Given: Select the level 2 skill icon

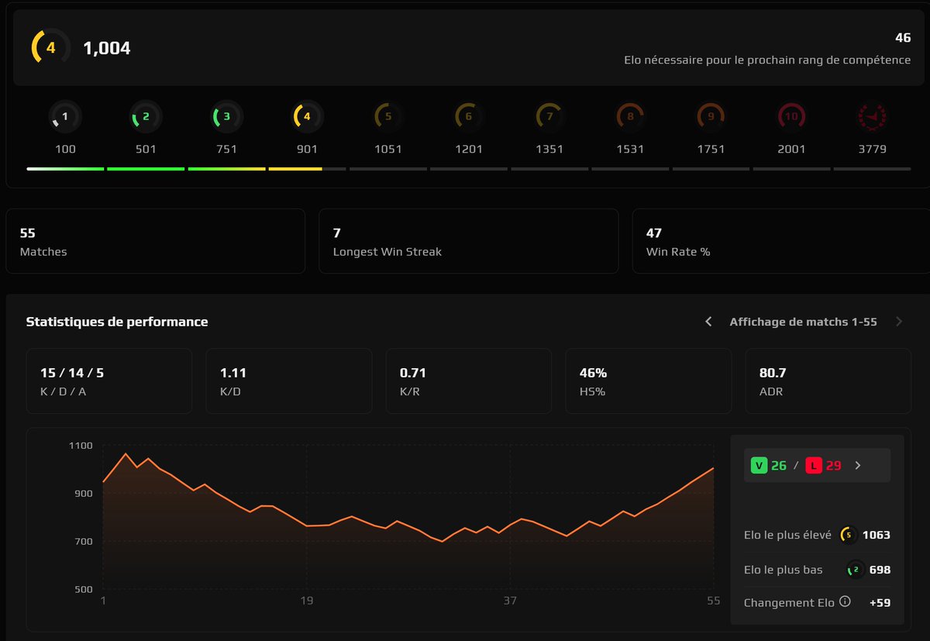Looking at the screenshot, I should tap(146, 117).
